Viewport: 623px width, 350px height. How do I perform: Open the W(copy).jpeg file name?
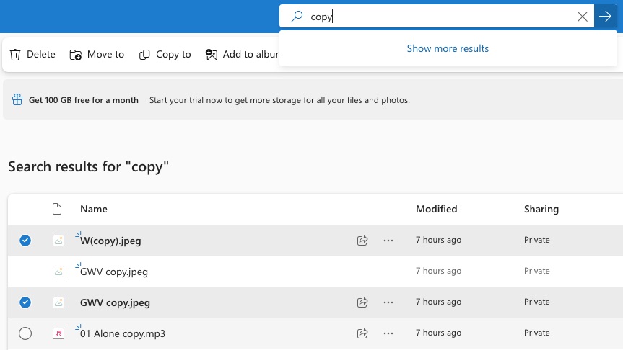[x=110, y=241]
